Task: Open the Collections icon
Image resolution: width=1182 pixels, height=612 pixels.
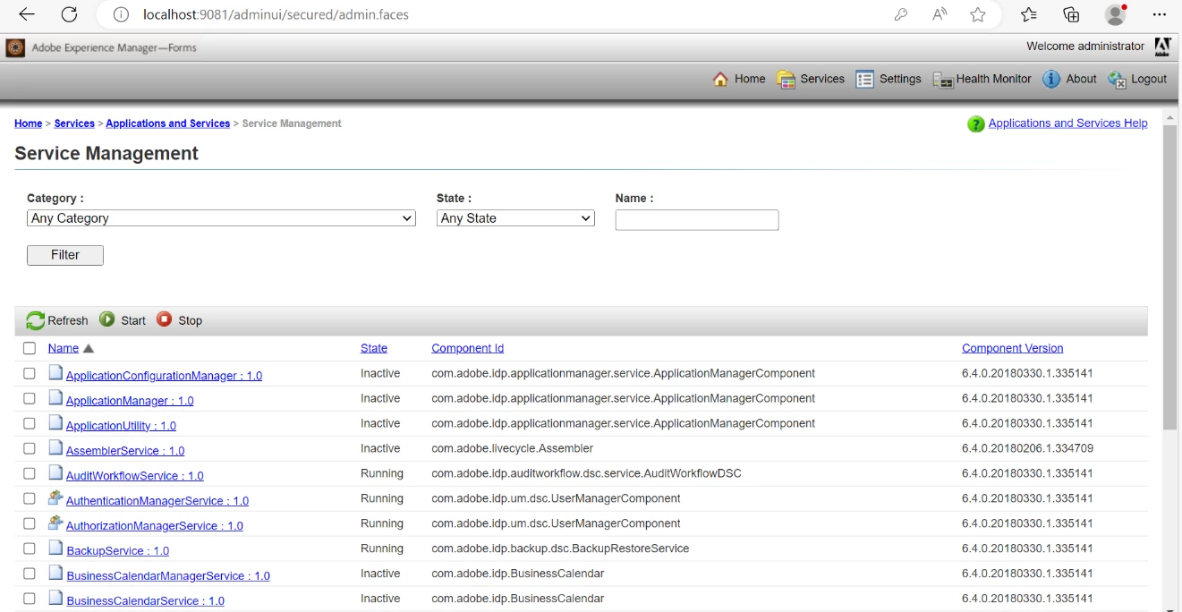Action: click(1071, 14)
